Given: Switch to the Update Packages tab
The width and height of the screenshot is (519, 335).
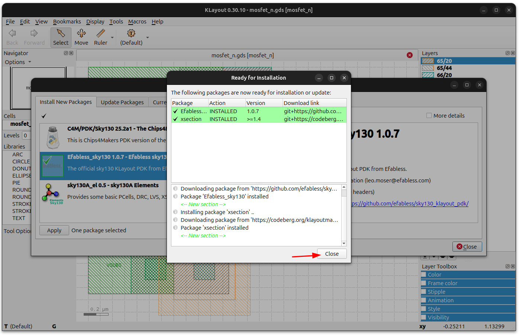Looking at the screenshot, I should click(x=122, y=102).
